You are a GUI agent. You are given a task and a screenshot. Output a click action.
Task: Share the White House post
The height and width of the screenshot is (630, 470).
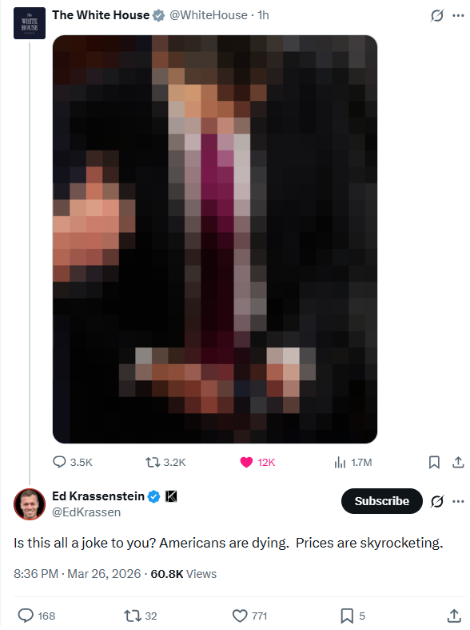[458, 462]
